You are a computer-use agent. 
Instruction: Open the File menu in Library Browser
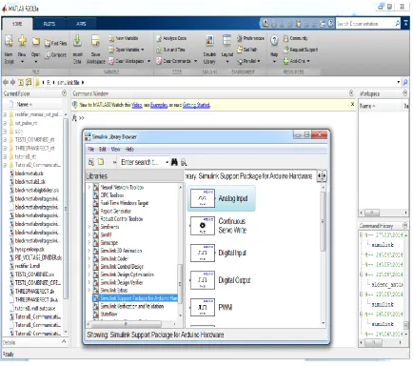pos(91,149)
